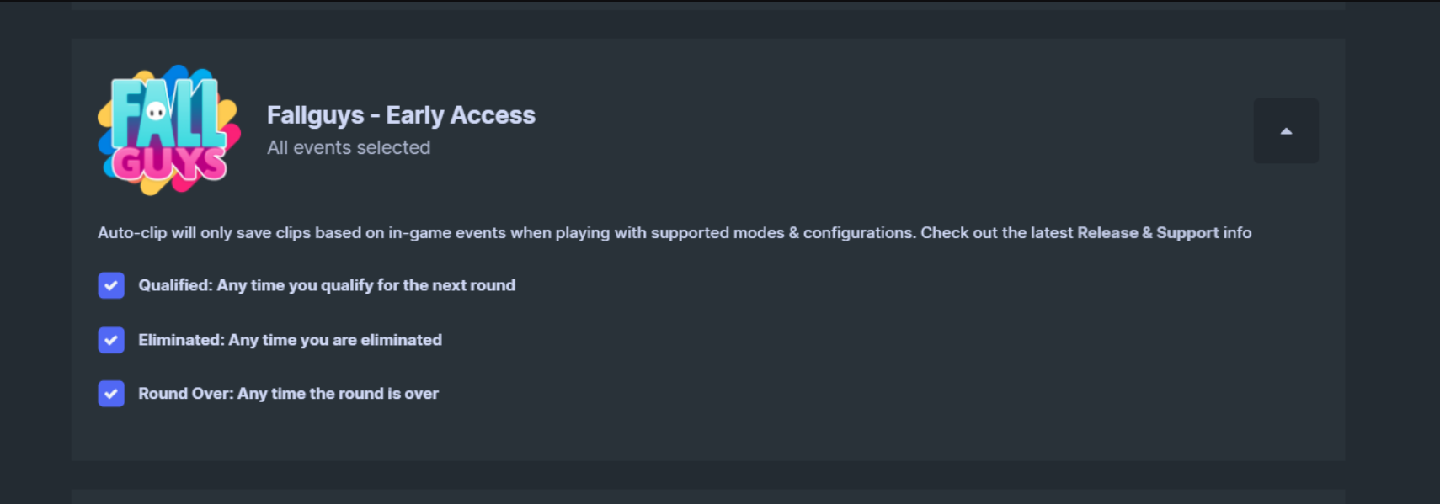
Task: Click the card strip below the Fallguys panel
Action: (707, 496)
